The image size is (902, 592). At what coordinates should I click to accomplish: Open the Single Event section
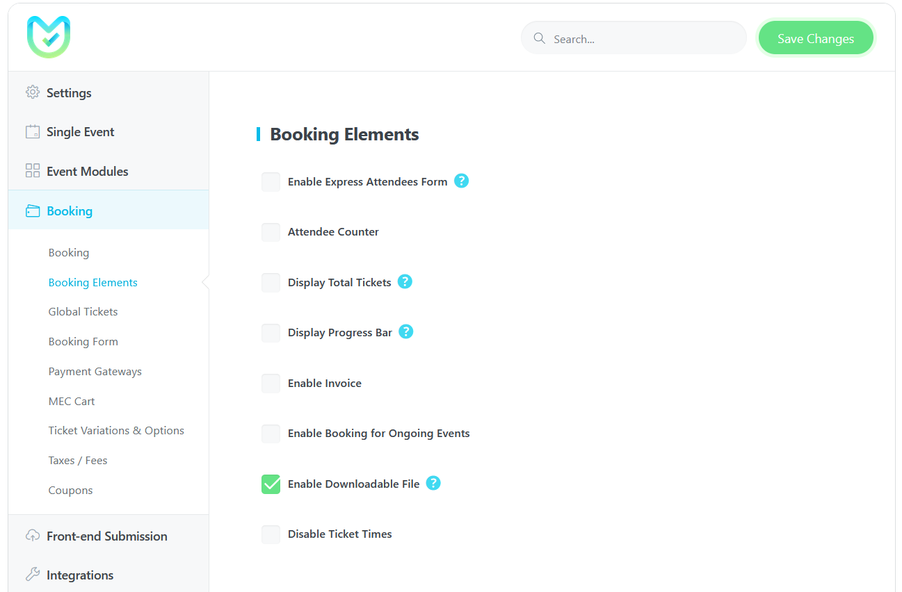point(108,132)
